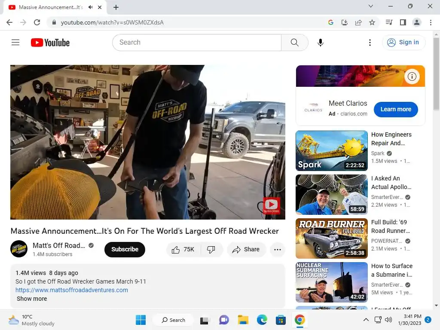This screenshot has width=440, height=330.
Task: Open media controls in Chrome toolbar
Action: 389,22
